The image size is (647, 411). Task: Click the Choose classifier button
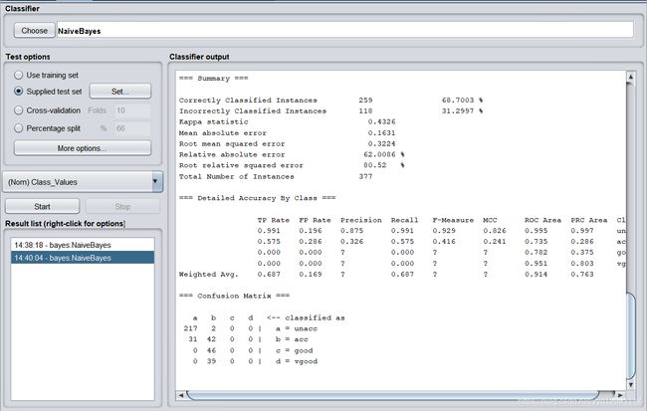(34, 31)
